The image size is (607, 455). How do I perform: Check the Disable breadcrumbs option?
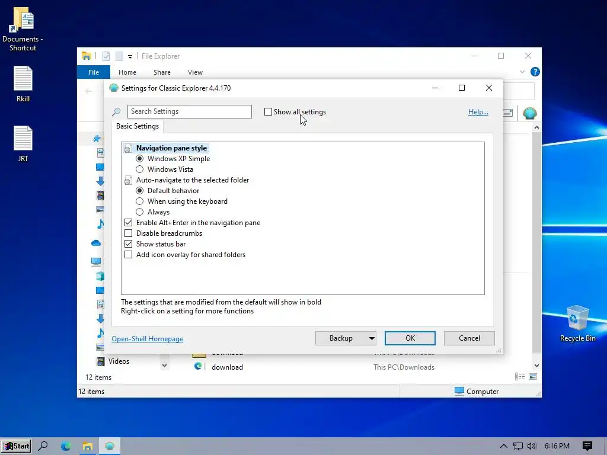click(x=128, y=233)
